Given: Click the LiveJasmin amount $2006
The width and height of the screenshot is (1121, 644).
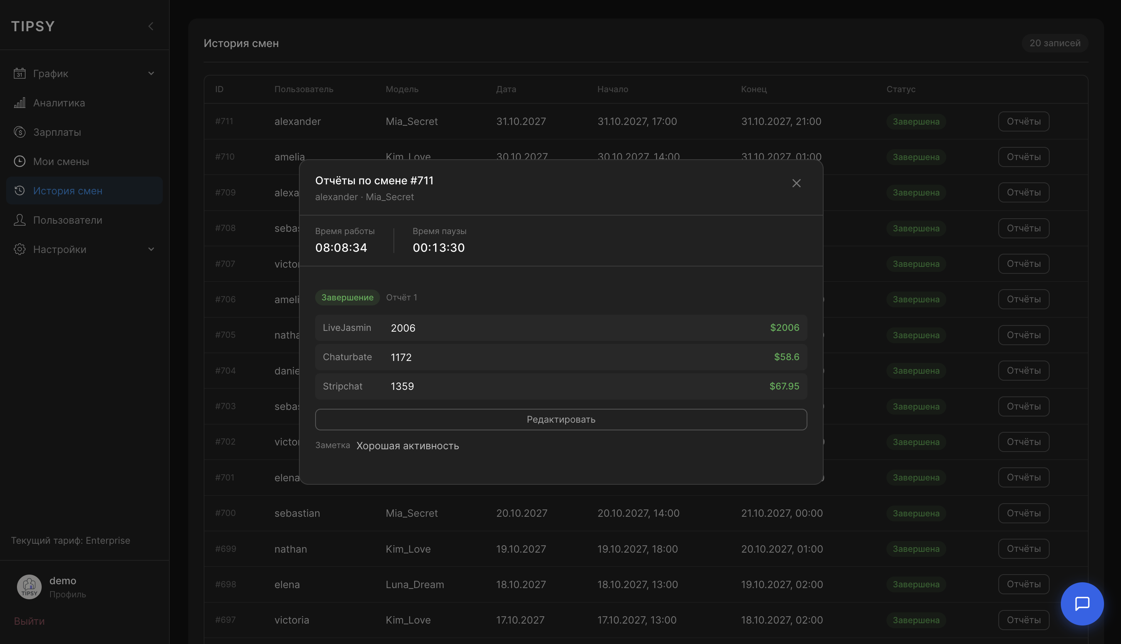Looking at the screenshot, I should point(785,328).
